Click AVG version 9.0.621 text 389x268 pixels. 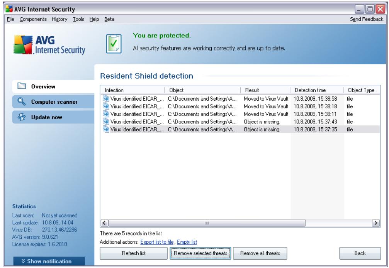pyautogui.click(x=35, y=237)
